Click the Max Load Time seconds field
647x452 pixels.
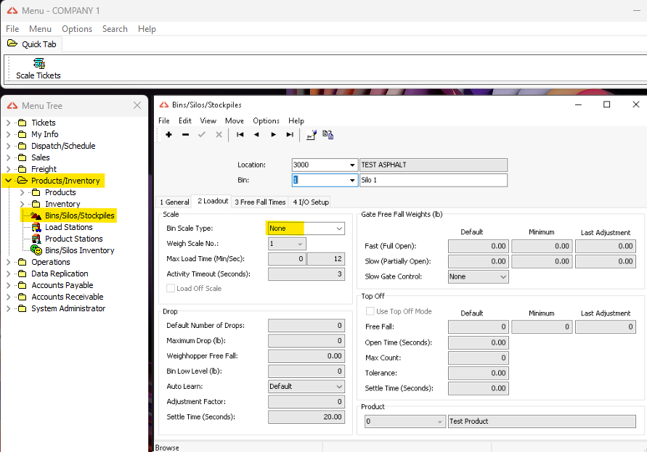[x=326, y=259]
